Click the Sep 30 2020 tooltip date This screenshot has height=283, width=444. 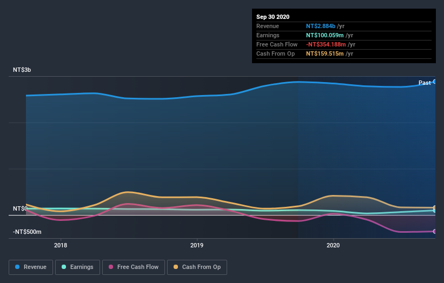point(273,17)
